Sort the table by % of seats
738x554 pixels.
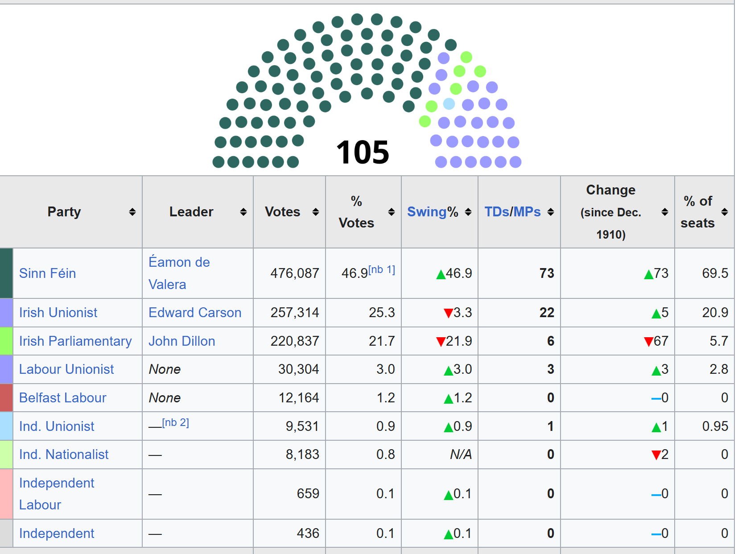coord(726,212)
